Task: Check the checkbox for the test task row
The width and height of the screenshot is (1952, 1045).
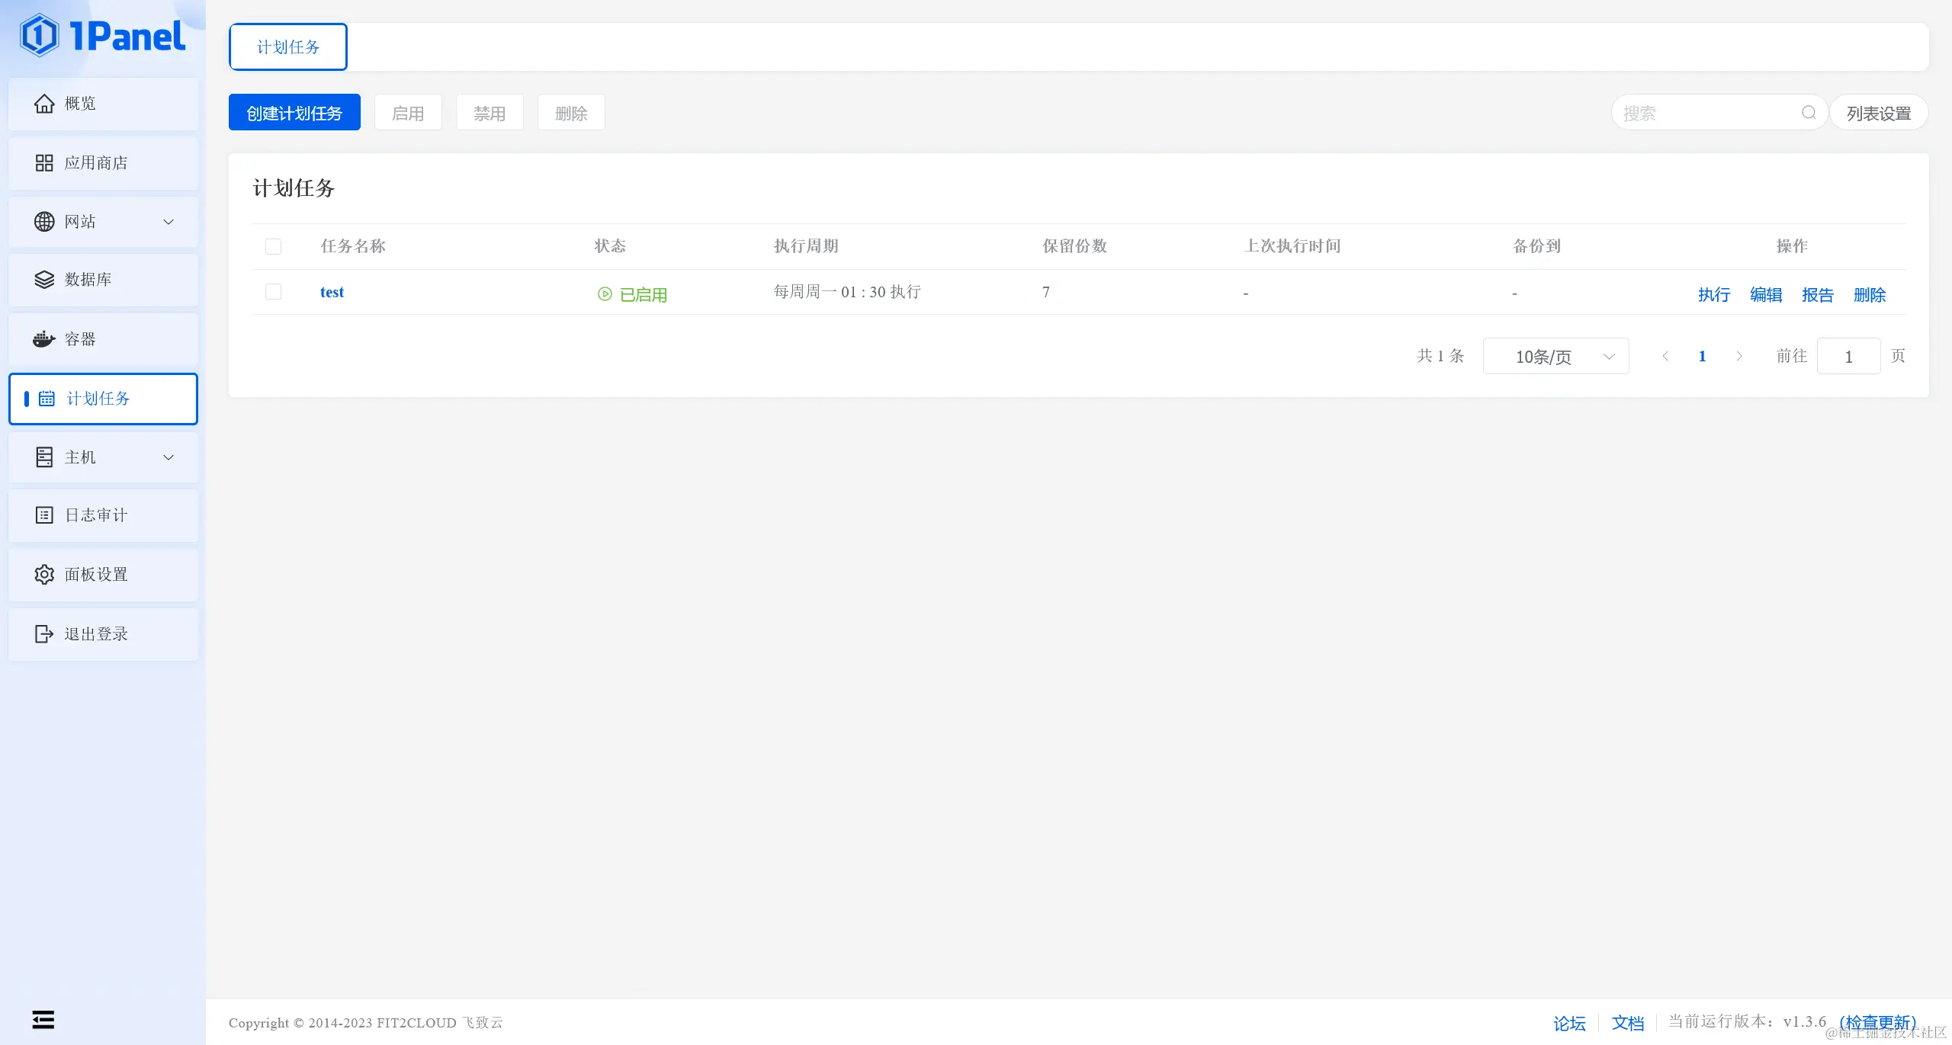Action: [x=273, y=292]
